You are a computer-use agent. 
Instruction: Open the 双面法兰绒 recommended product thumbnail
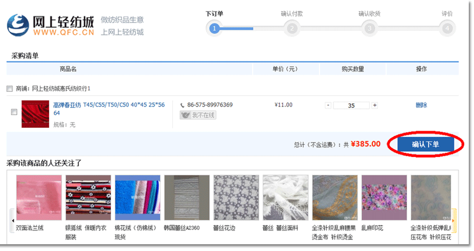pyautogui.click(x=39, y=197)
